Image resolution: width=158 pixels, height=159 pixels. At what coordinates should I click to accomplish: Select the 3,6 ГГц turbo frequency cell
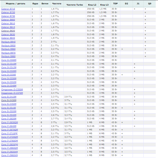pos(75,148)
